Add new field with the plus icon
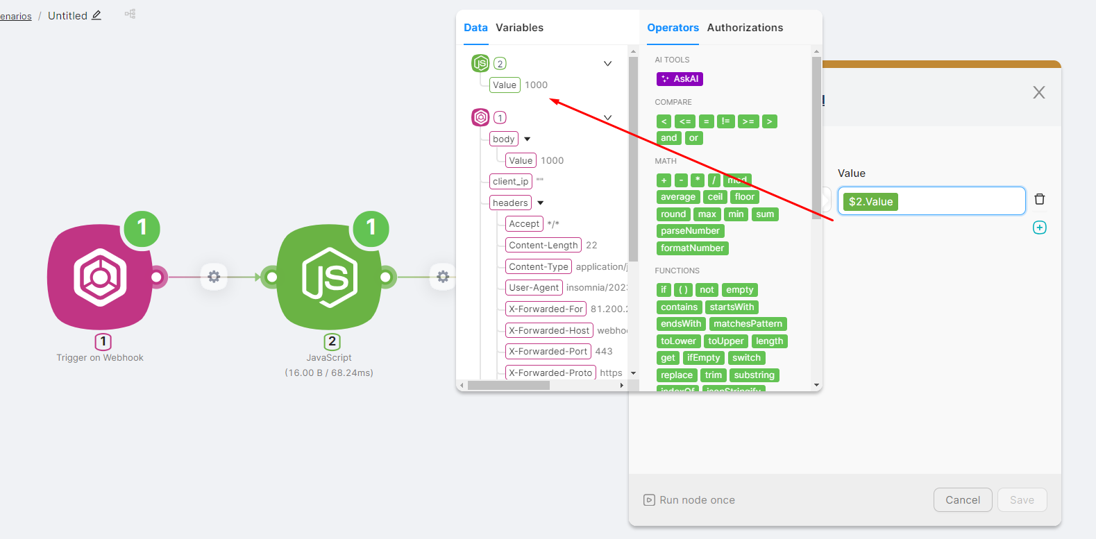 (x=1039, y=228)
